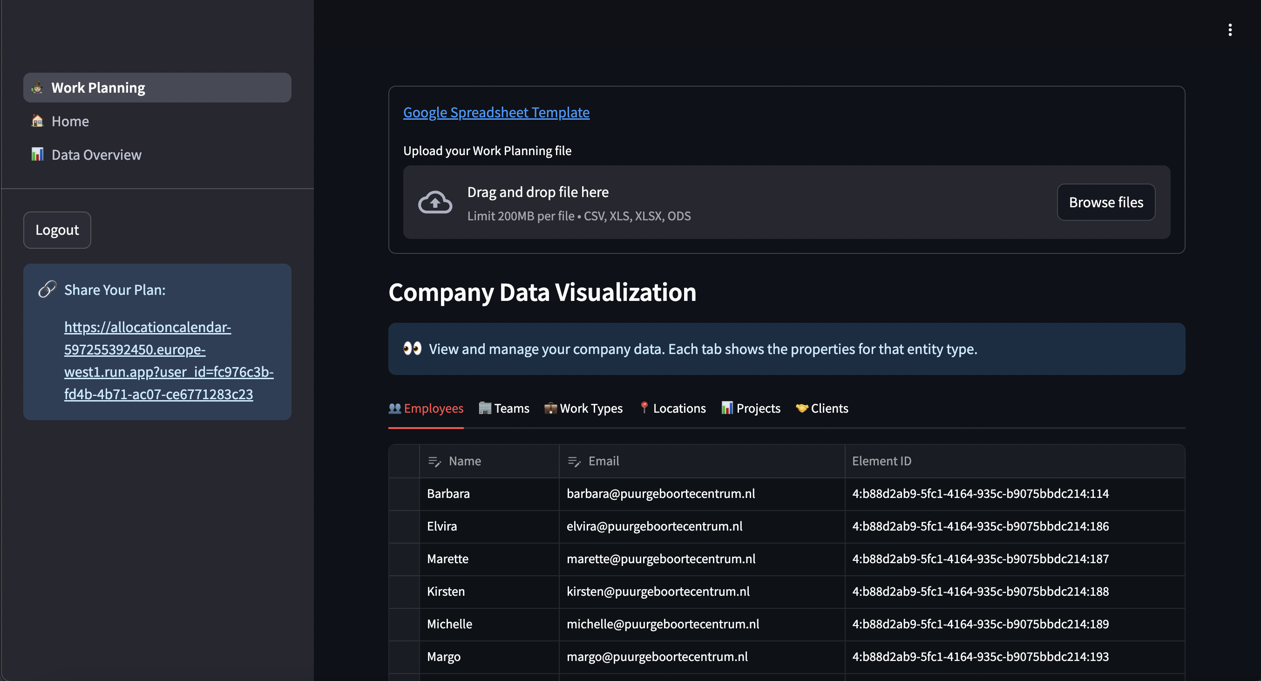Select Michelle's row checkbox cell
Screen dimensions: 1261x681
tap(404, 624)
